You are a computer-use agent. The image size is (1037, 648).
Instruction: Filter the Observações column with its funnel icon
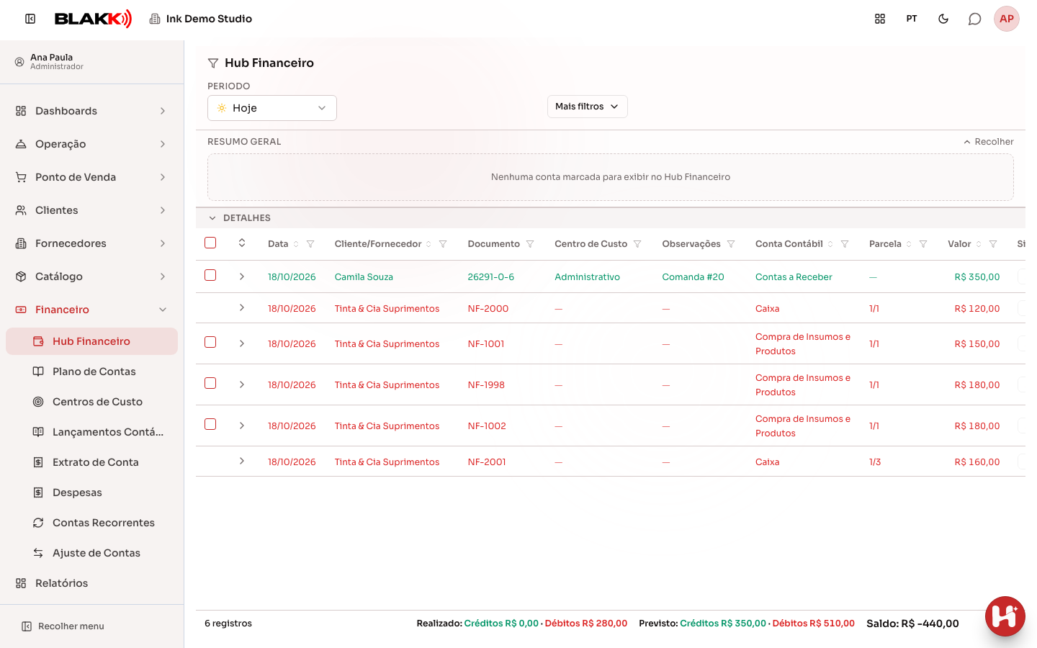(x=731, y=244)
